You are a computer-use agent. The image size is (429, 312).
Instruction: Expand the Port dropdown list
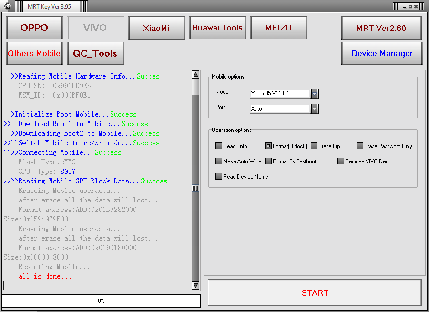(x=314, y=109)
